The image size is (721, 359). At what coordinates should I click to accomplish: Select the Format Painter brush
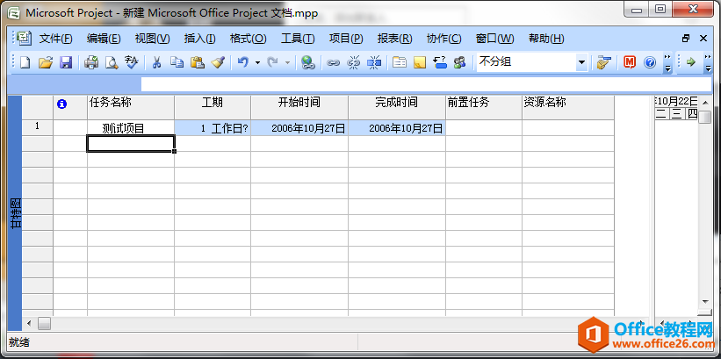[218, 62]
